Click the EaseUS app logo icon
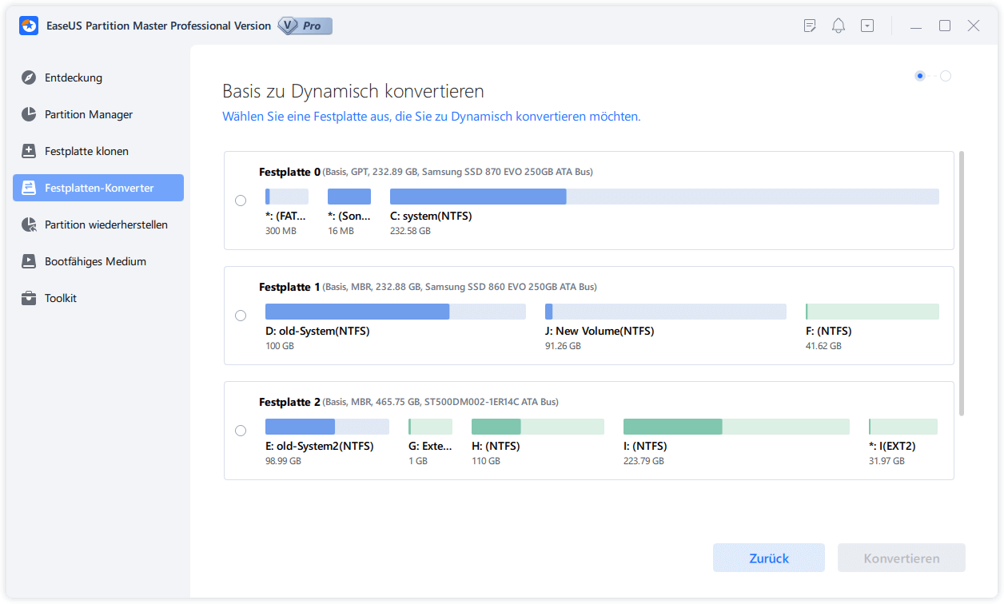Screen dimensions: 1004x604 (30, 26)
